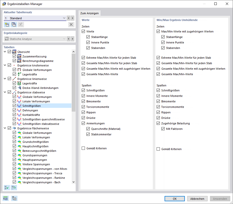
Task: Click the invert table selection icon
Action: coord(14,188)
